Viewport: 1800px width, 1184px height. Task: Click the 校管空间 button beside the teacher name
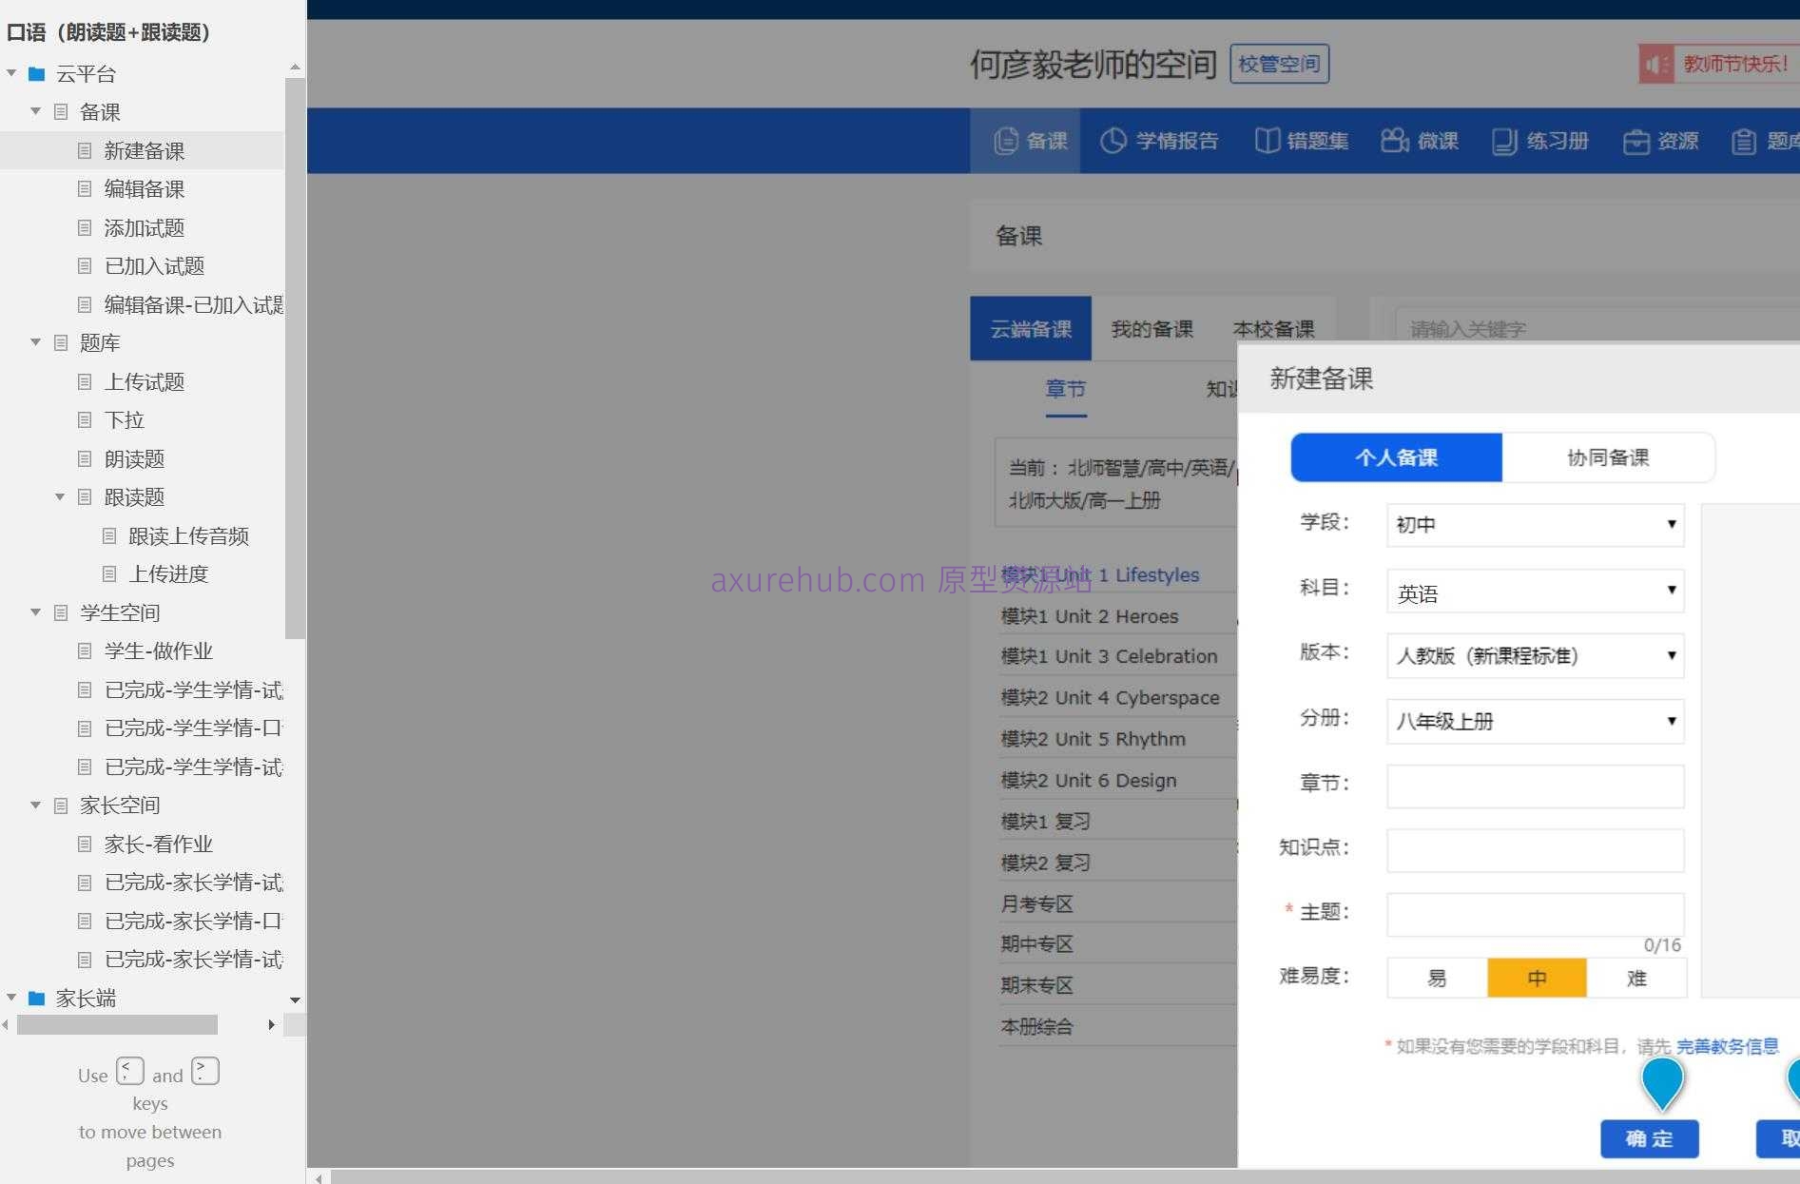pos(1279,64)
